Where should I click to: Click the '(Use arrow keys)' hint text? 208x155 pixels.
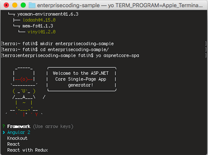[53, 126]
